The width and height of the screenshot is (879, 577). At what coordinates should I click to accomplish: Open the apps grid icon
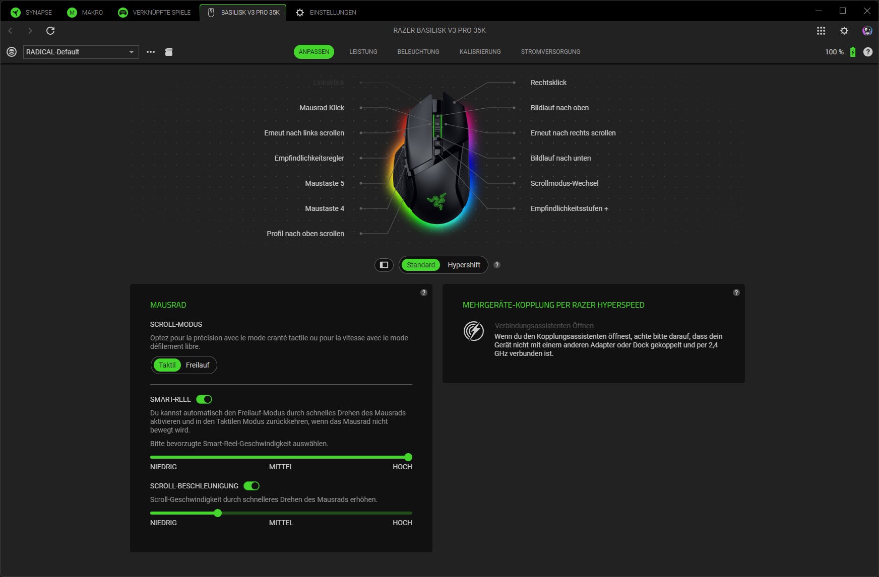tap(821, 31)
